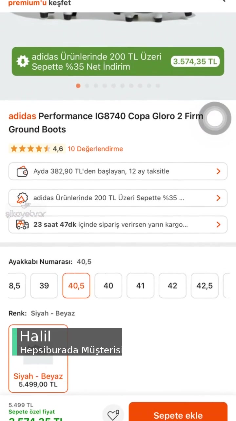Pick shoe size 42,5

205,285
